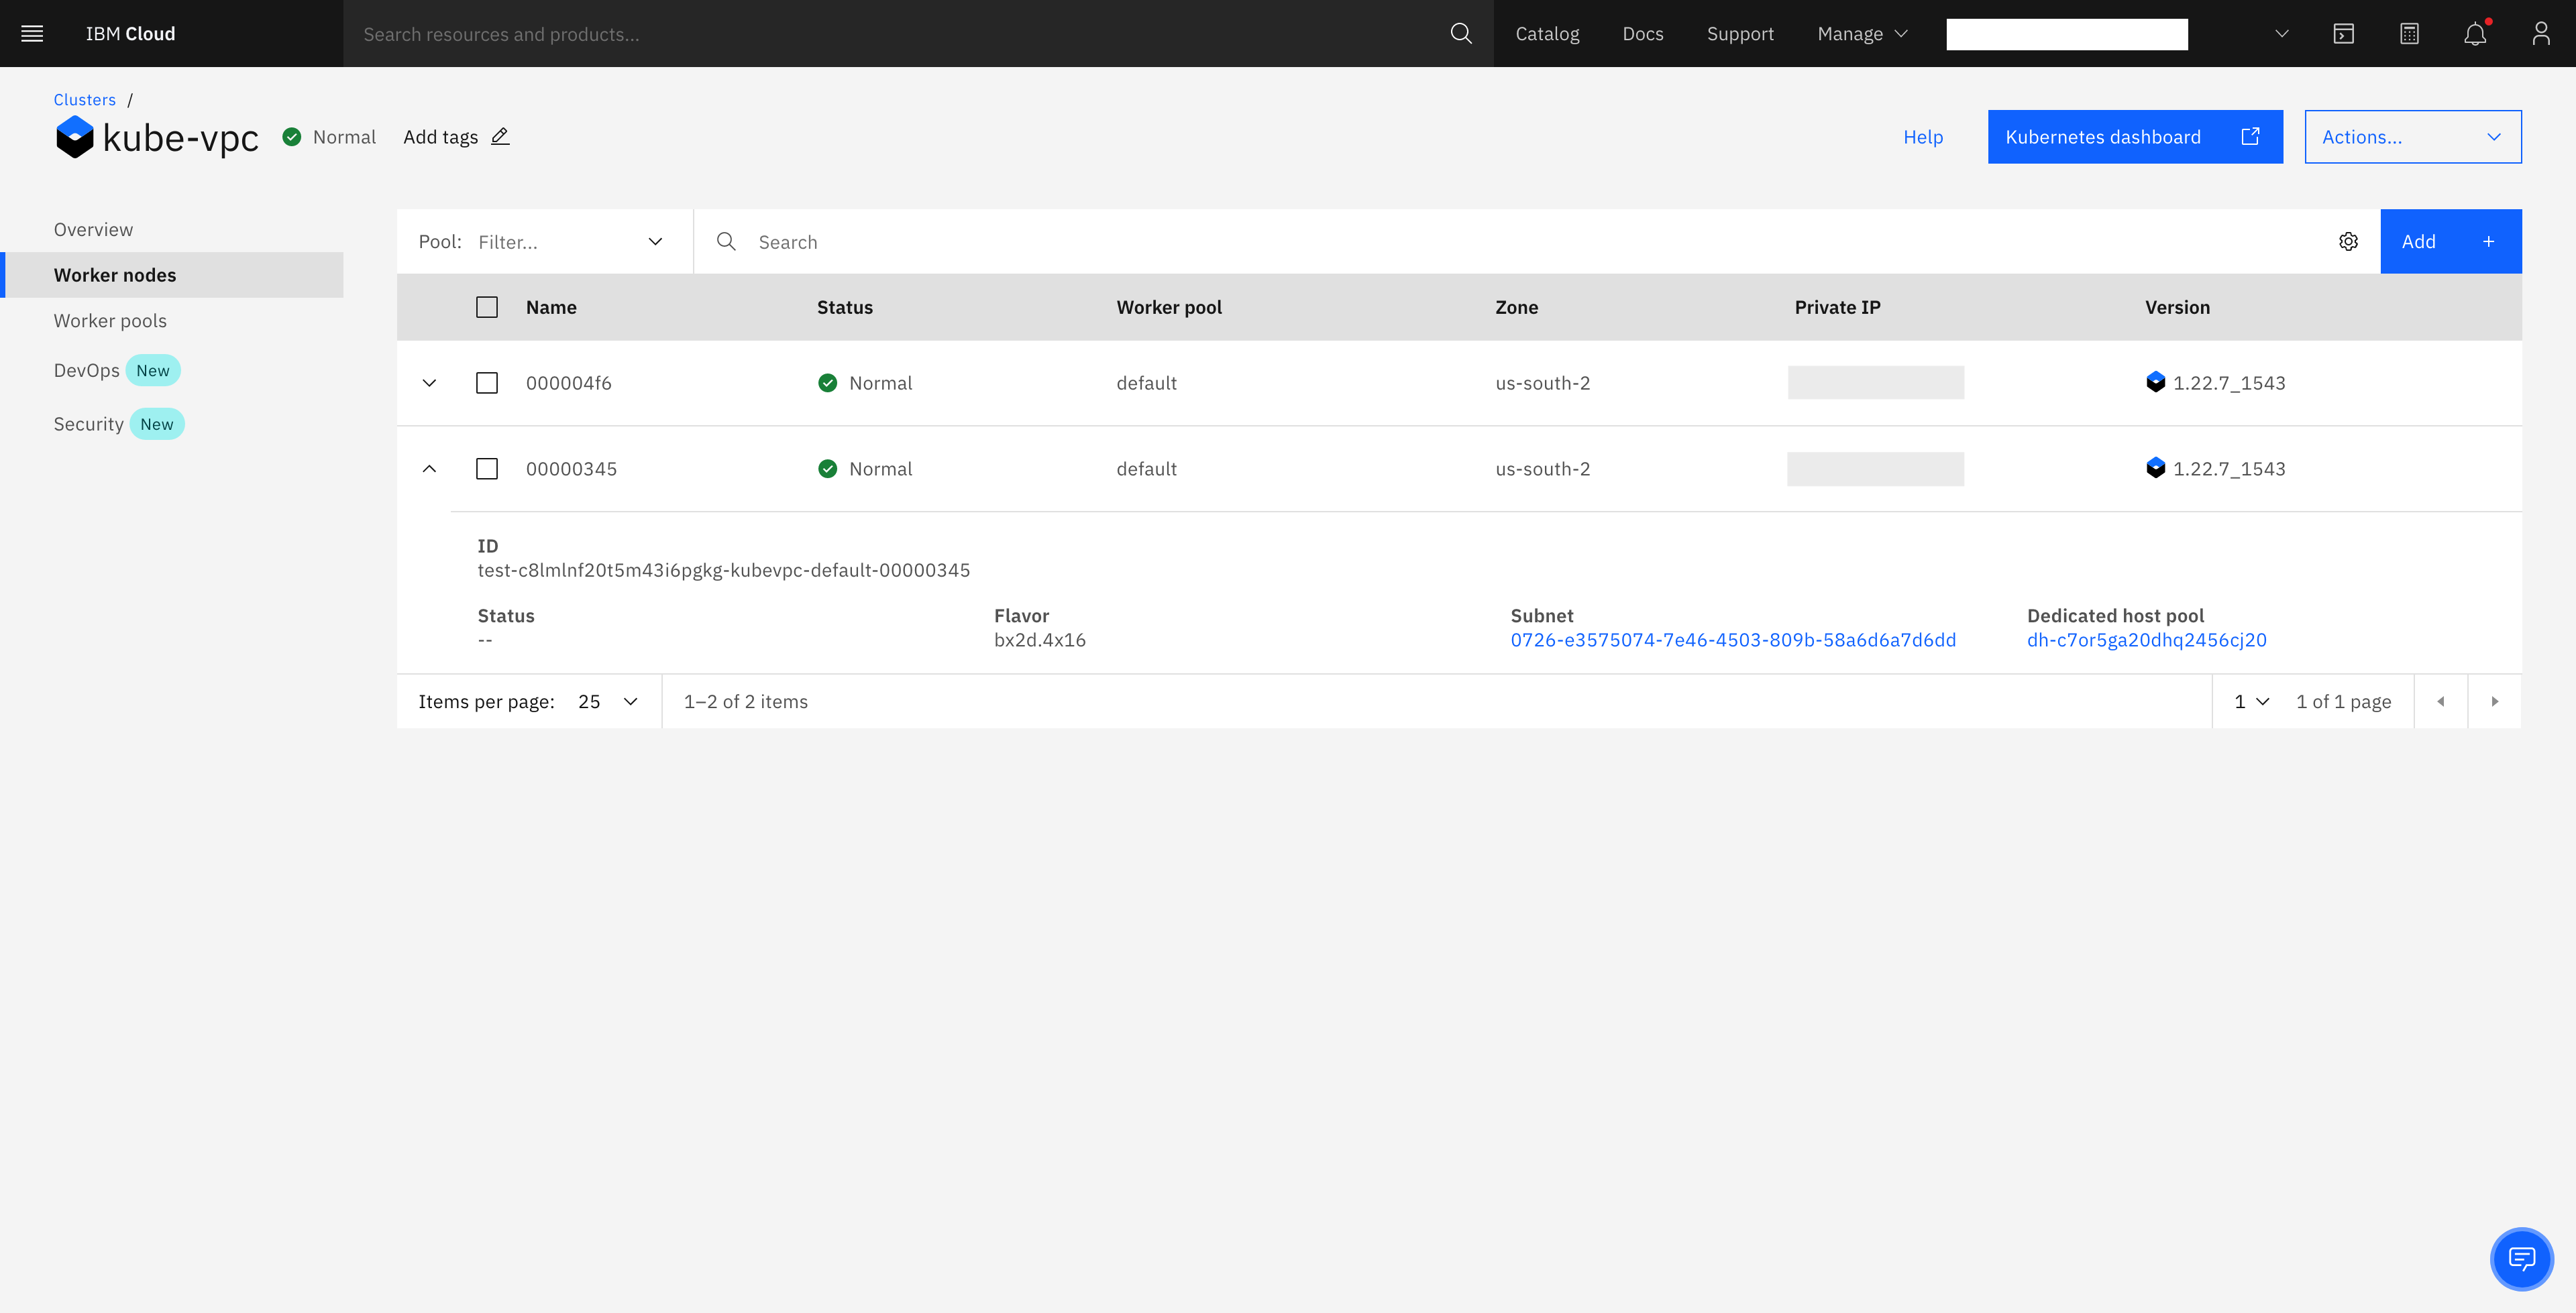The width and height of the screenshot is (2576, 1313).
Task: Sort by the Worker pool column header
Action: 1169,307
